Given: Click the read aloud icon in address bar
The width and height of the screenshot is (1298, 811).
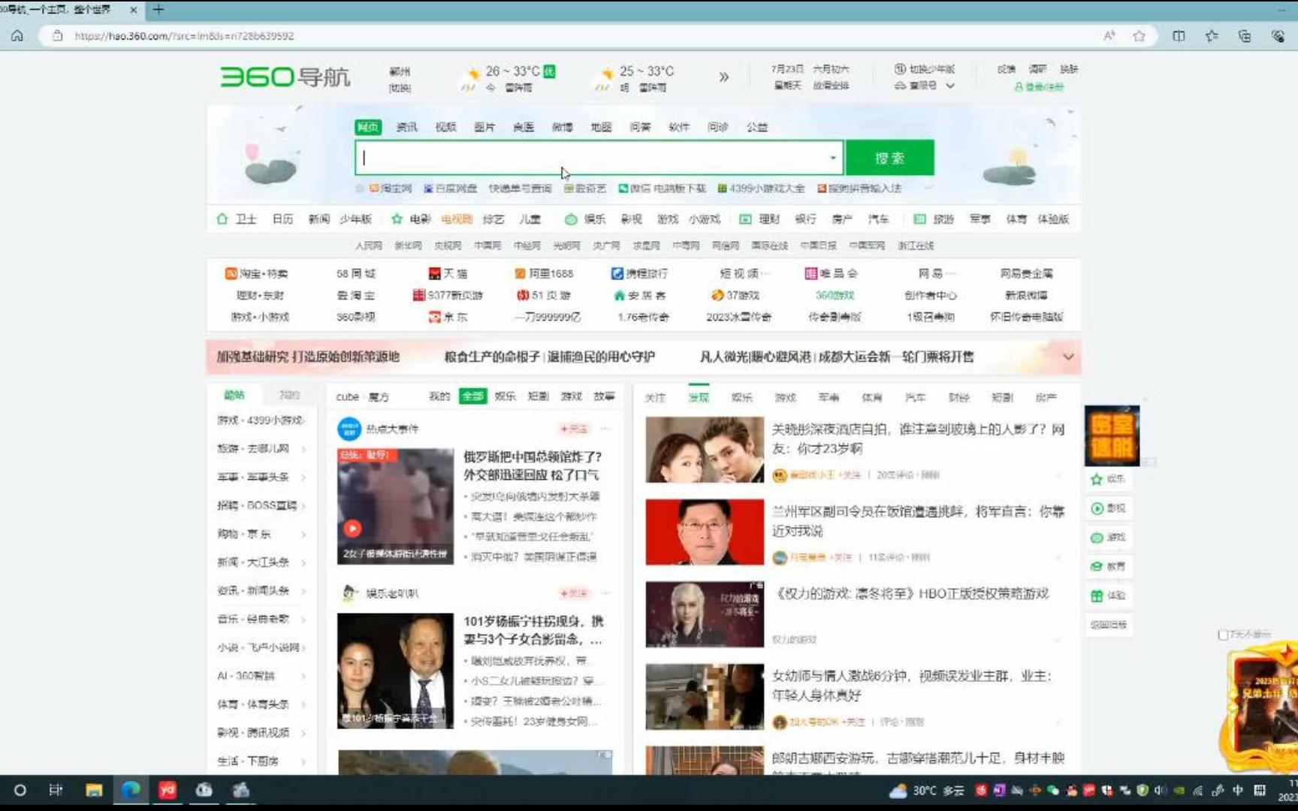Looking at the screenshot, I should point(1109,35).
